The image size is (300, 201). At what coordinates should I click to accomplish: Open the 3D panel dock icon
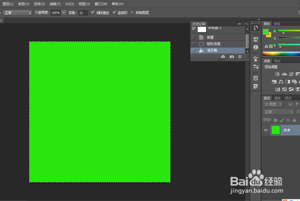pyautogui.click(x=256, y=39)
